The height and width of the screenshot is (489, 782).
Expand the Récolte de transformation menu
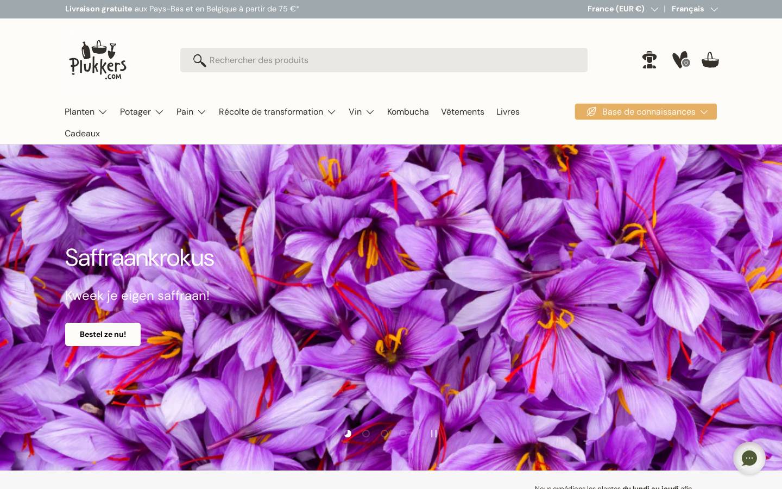pyautogui.click(x=278, y=112)
